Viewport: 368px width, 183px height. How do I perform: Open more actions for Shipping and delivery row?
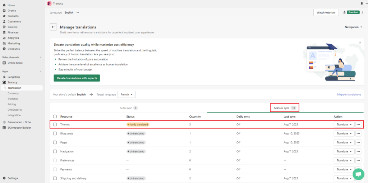coord(358,178)
